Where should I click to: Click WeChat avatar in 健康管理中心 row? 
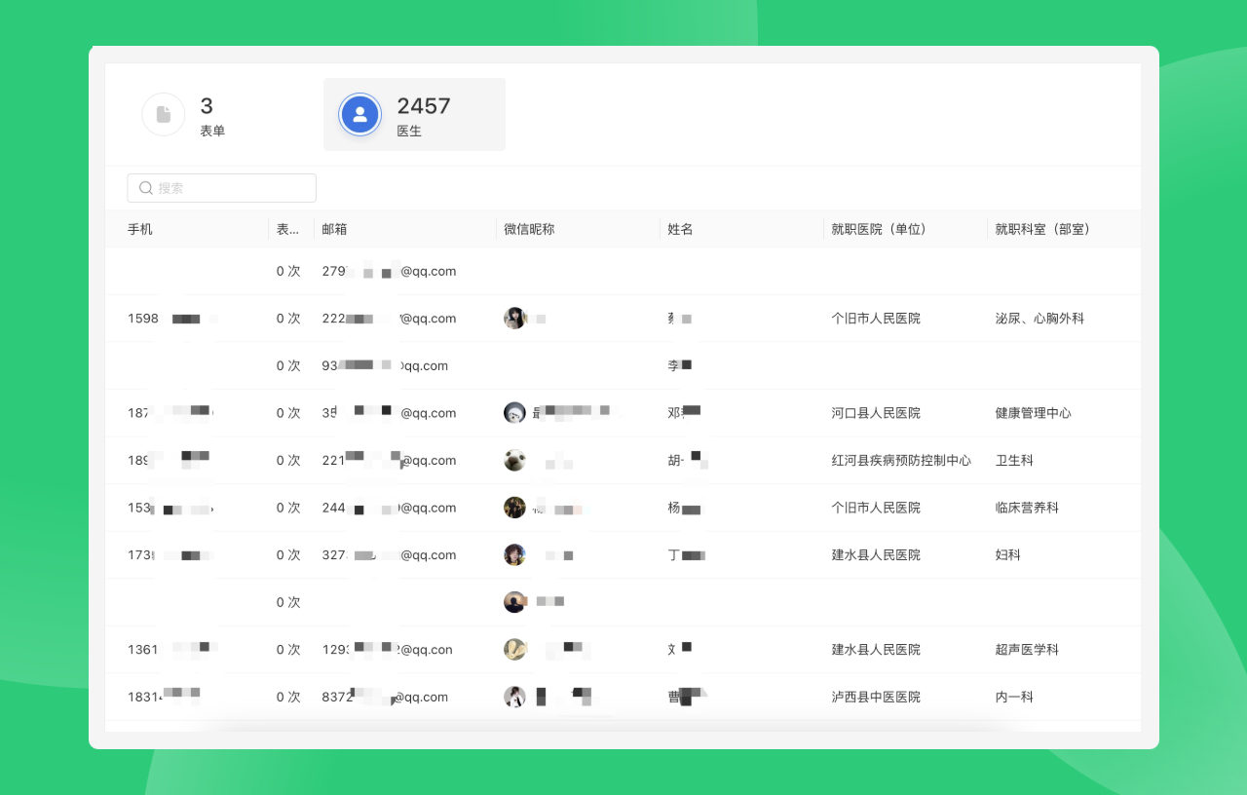click(514, 413)
